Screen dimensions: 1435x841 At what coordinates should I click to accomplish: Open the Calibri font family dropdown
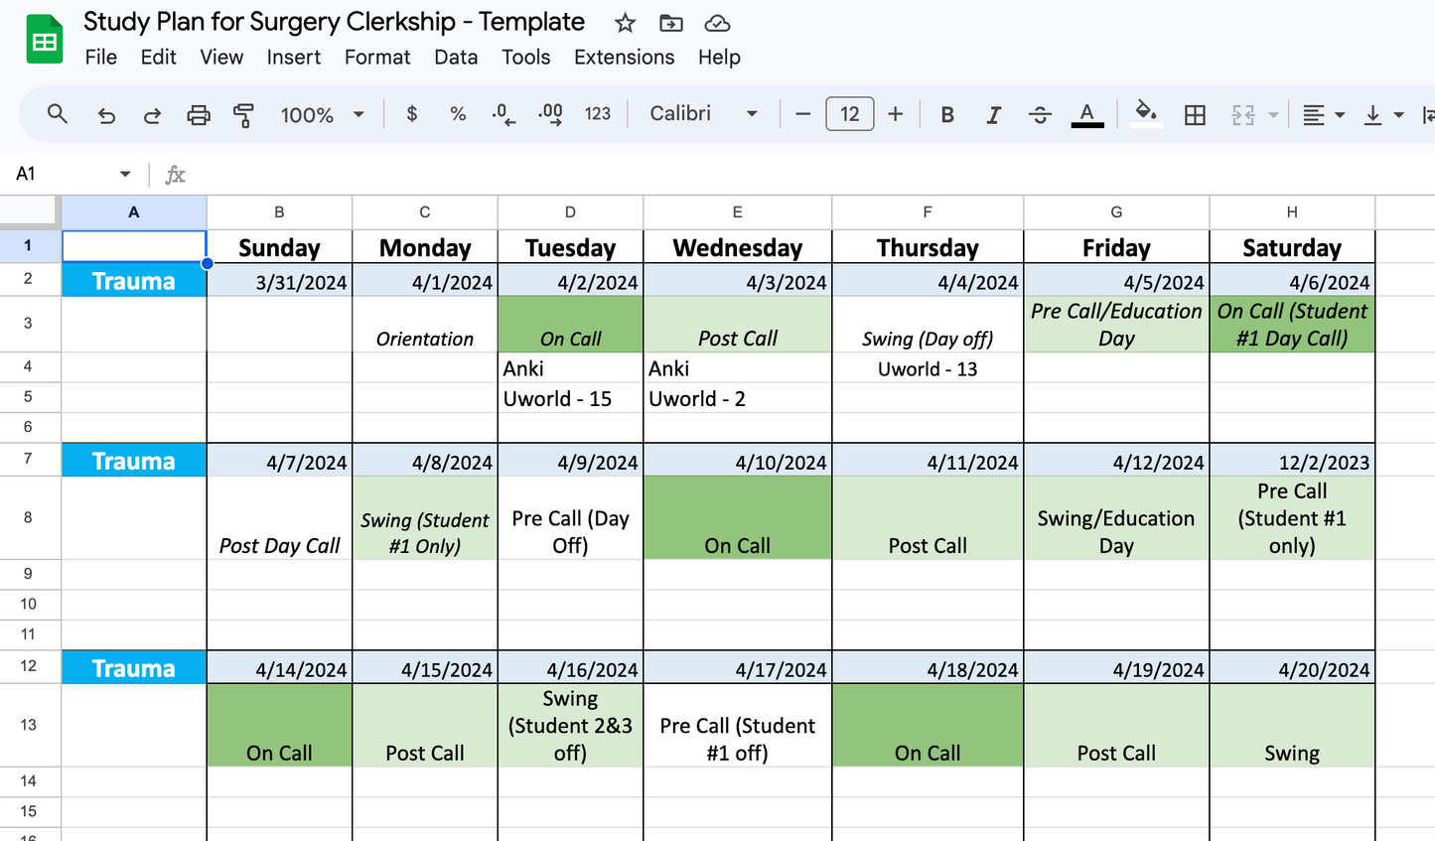click(x=703, y=114)
